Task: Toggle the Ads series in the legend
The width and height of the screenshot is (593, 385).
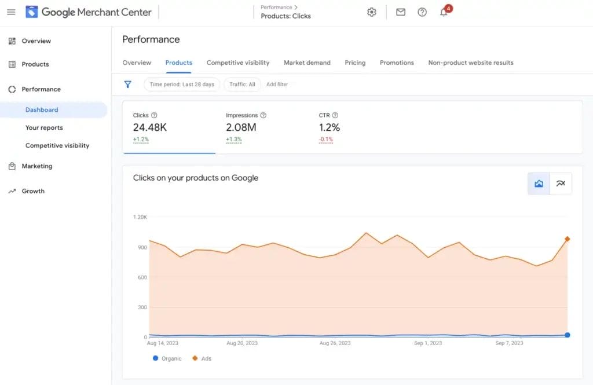Action: 202,358
